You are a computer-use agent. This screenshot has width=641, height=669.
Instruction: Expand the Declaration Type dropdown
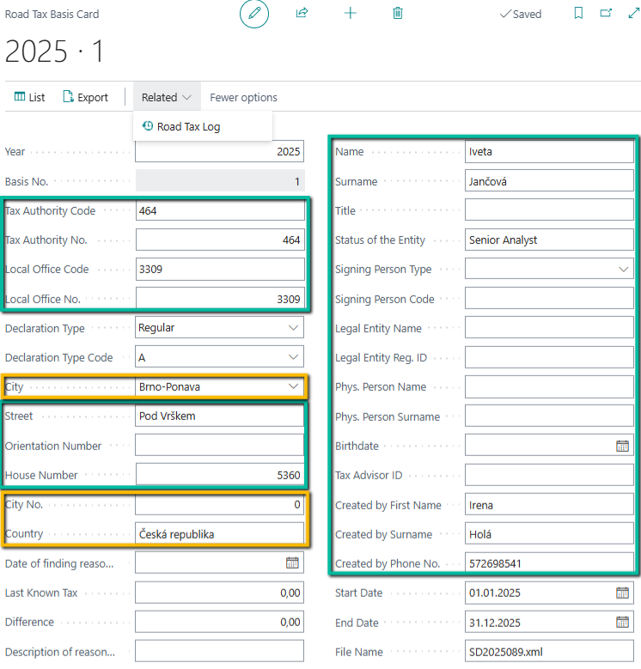(x=292, y=328)
